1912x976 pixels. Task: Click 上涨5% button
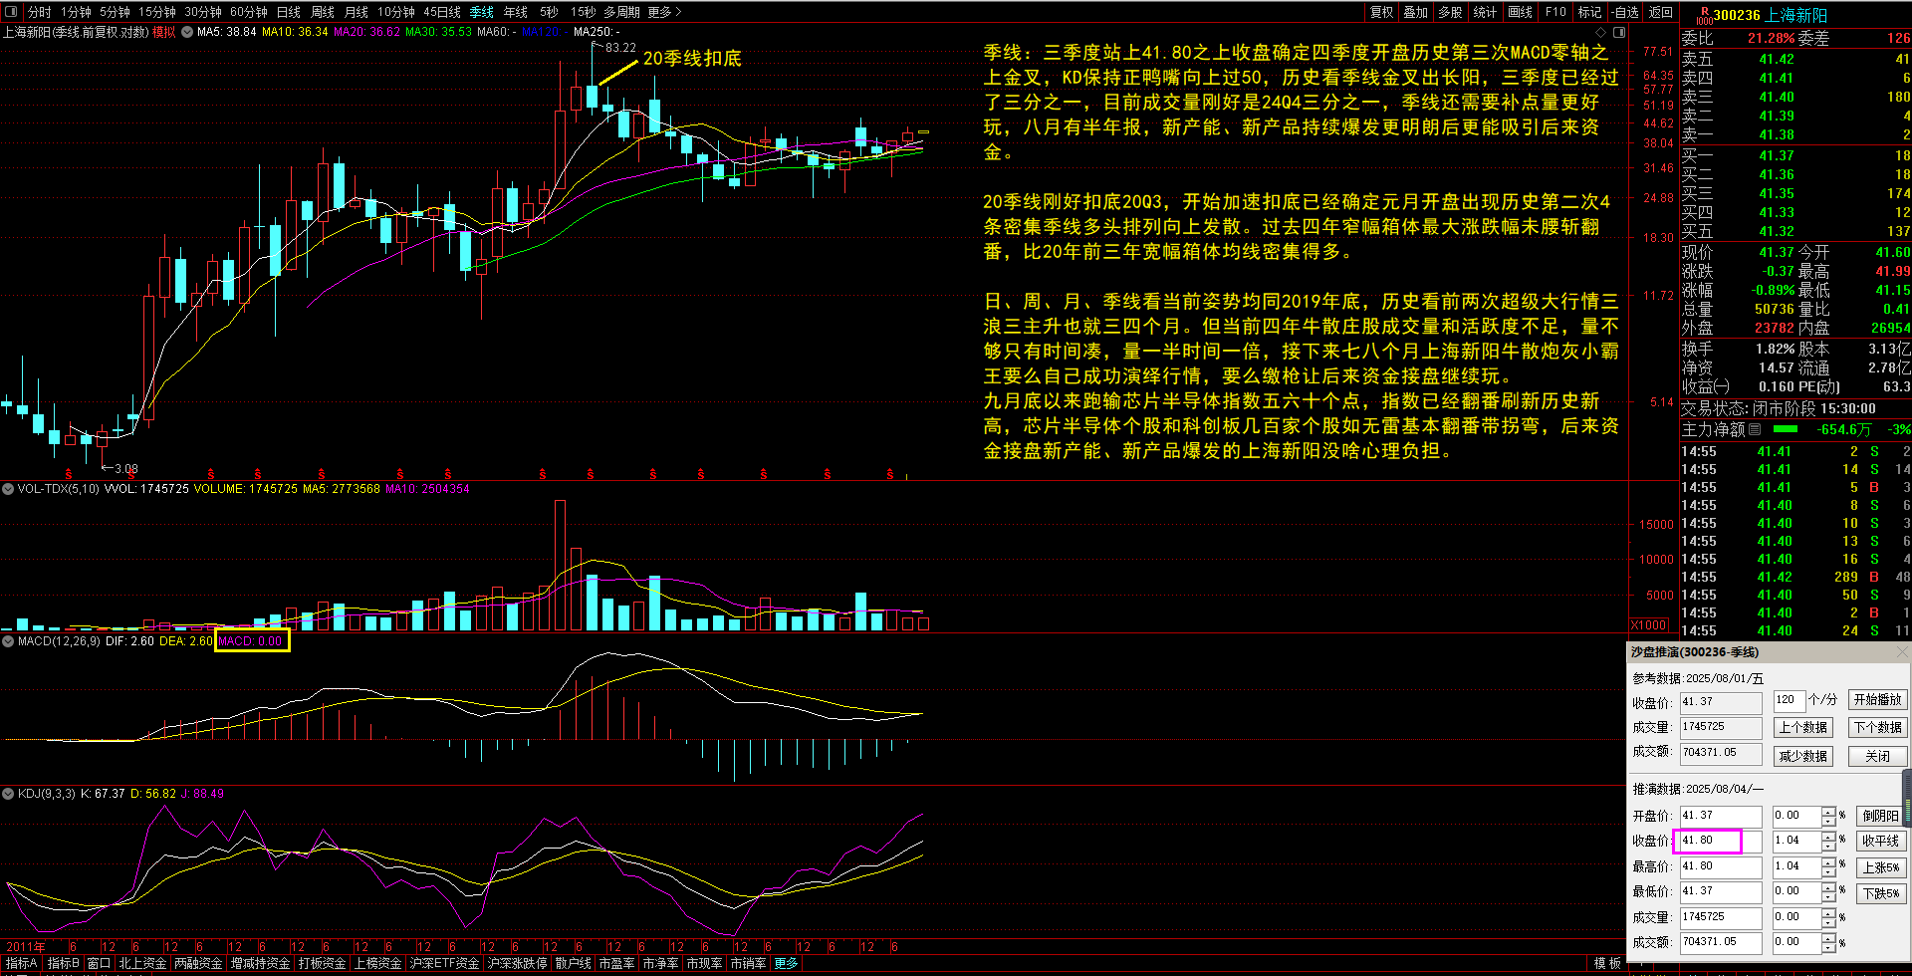point(1881,867)
